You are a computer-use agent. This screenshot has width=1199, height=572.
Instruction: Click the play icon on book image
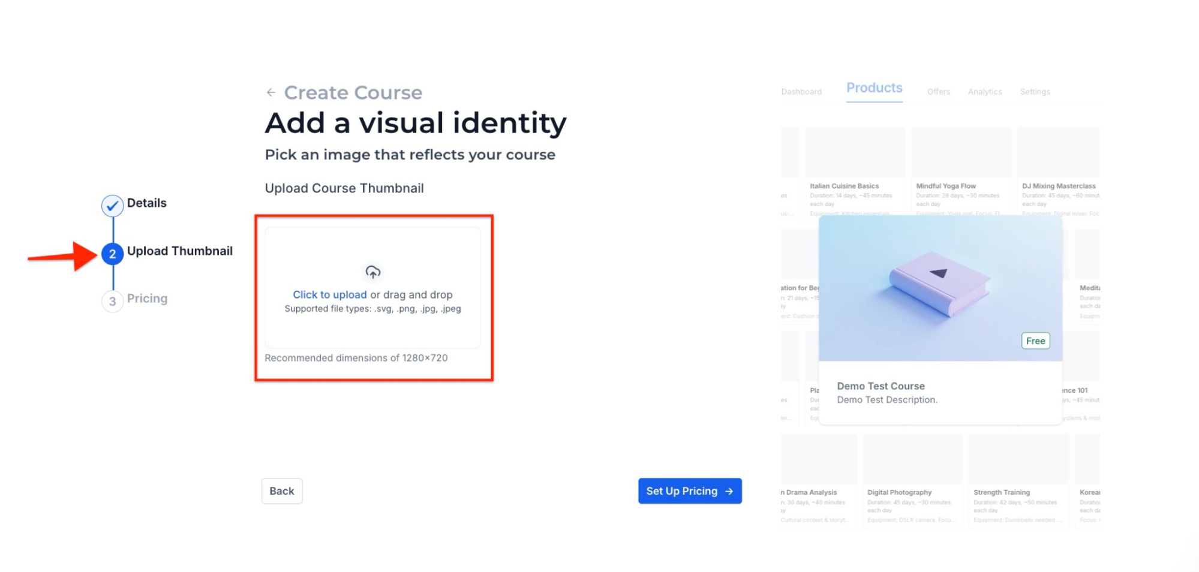[938, 273]
